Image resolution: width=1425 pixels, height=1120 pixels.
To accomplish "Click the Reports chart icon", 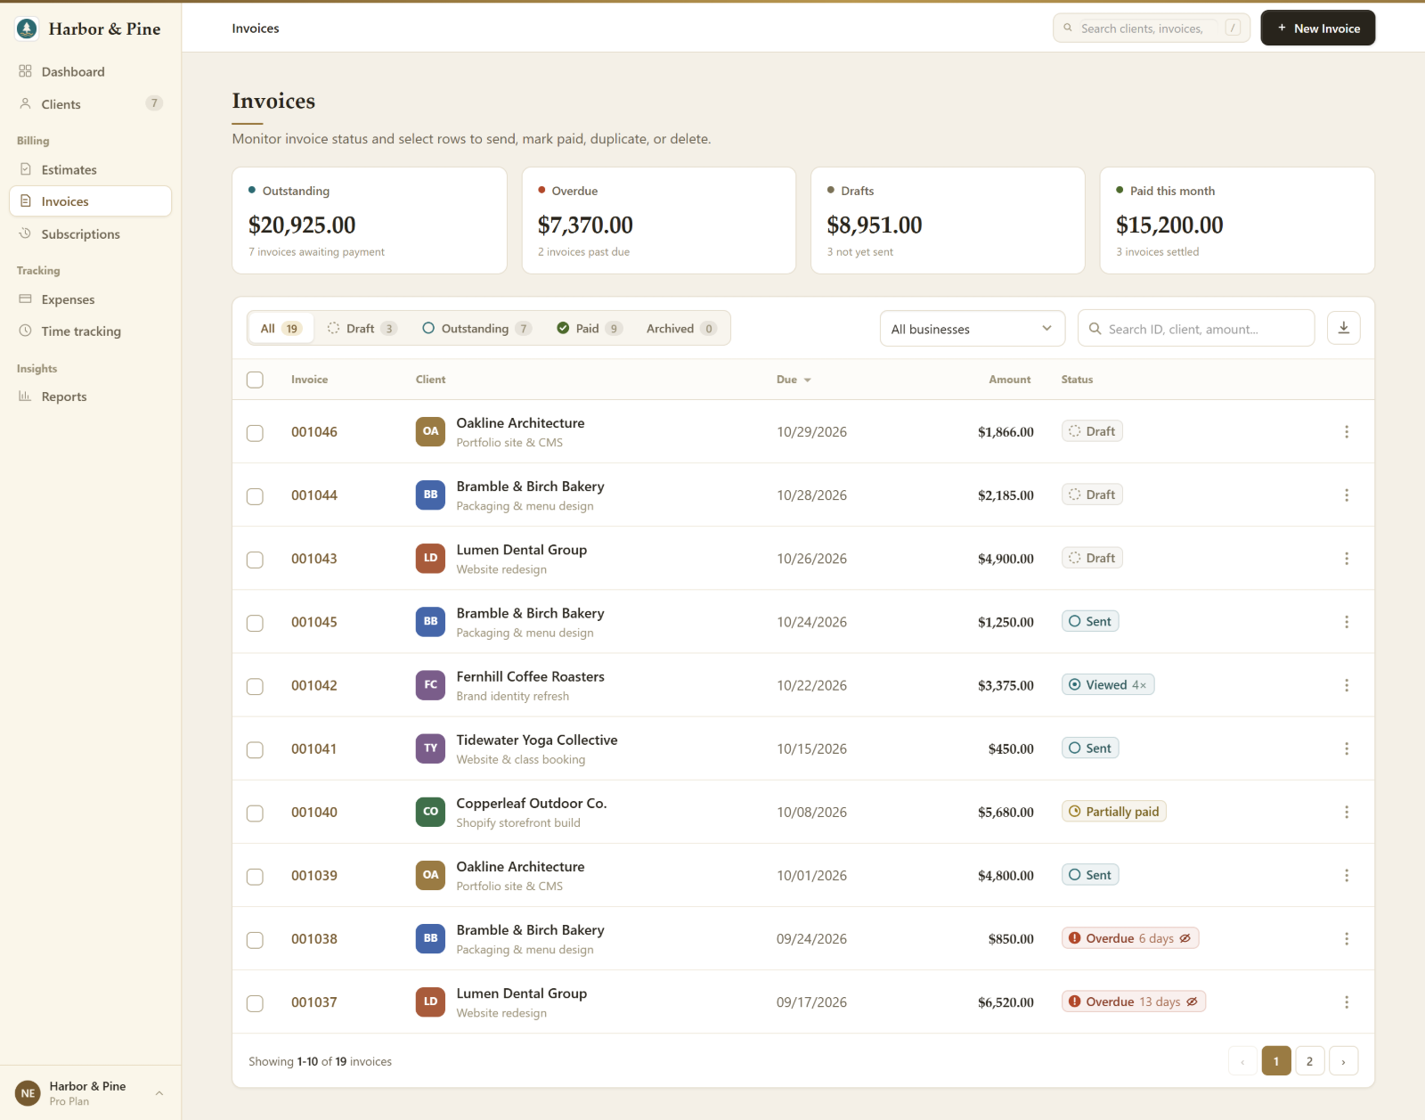I will click(25, 396).
